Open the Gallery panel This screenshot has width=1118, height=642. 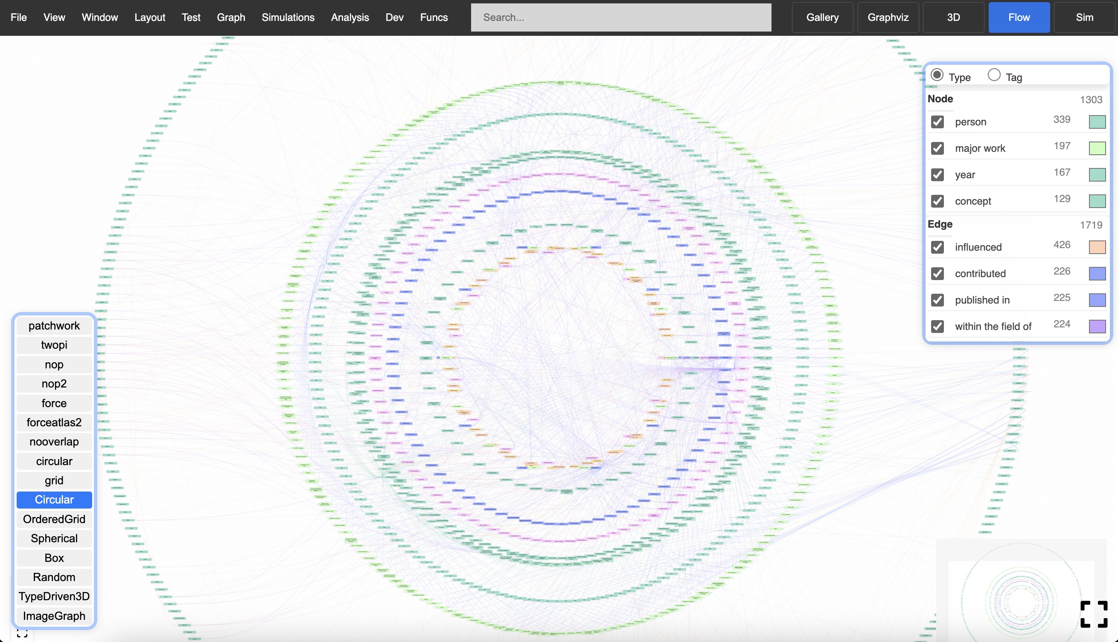822,17
